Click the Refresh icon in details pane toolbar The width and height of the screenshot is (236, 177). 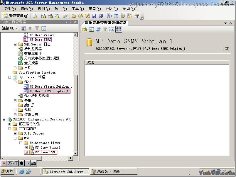pyautogui.click(x=91, y=29)
